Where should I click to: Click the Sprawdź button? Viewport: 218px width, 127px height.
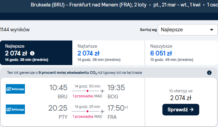pyautogui.click(x=181, y=110)
